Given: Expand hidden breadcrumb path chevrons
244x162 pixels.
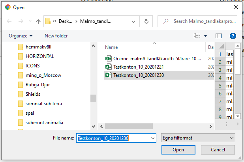Looking at the screenshot, I should [54, 21].
